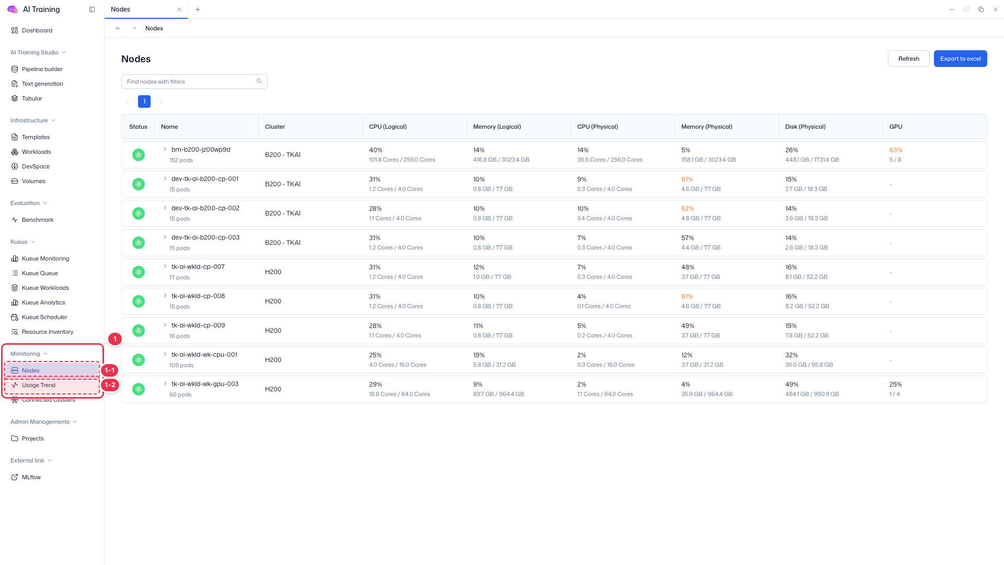The image size is (1004, 565).
Task: Select Usage Trend in Monitoring menu
Action: 52,385
